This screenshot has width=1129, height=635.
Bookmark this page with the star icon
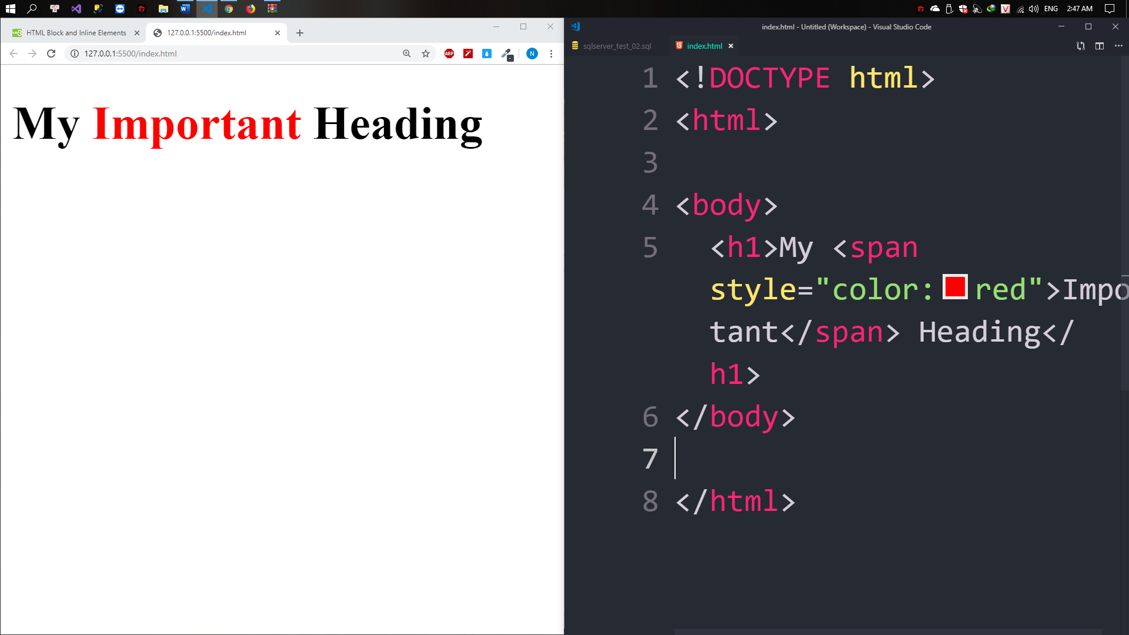tap(426, 54)
